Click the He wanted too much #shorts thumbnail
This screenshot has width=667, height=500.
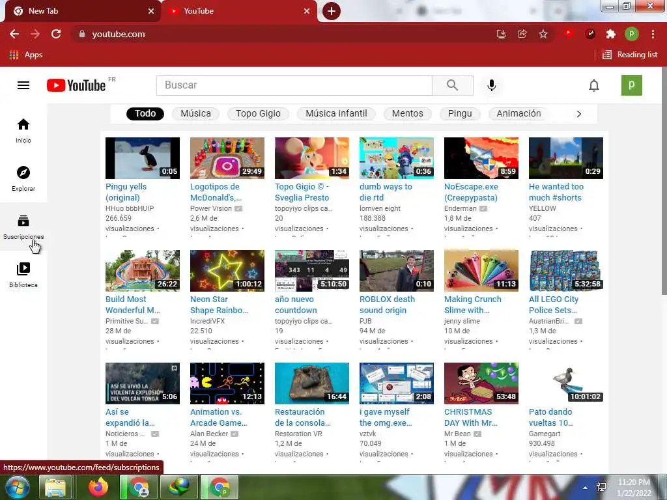[566, 158]
